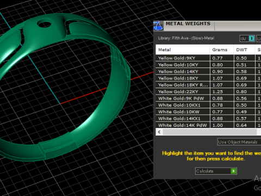Viewport: 261px width, 196px height.
Task: Click the DWT column header
Action: click(x=244, y=50)
